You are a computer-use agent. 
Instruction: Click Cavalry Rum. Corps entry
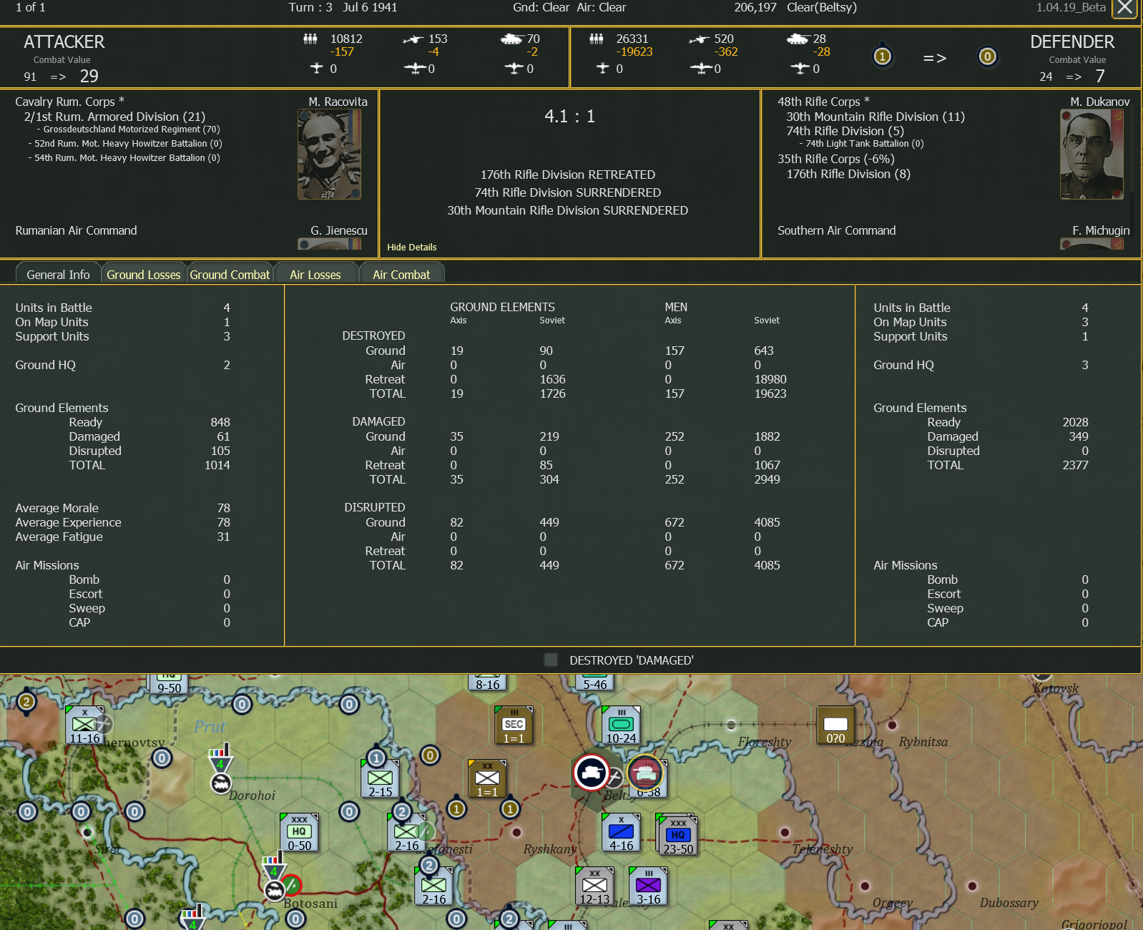click(69, 102)
